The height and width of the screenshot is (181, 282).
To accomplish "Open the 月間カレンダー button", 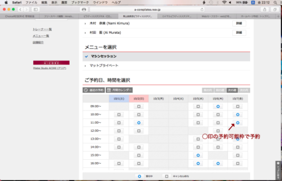I will (x=119, y=90).
